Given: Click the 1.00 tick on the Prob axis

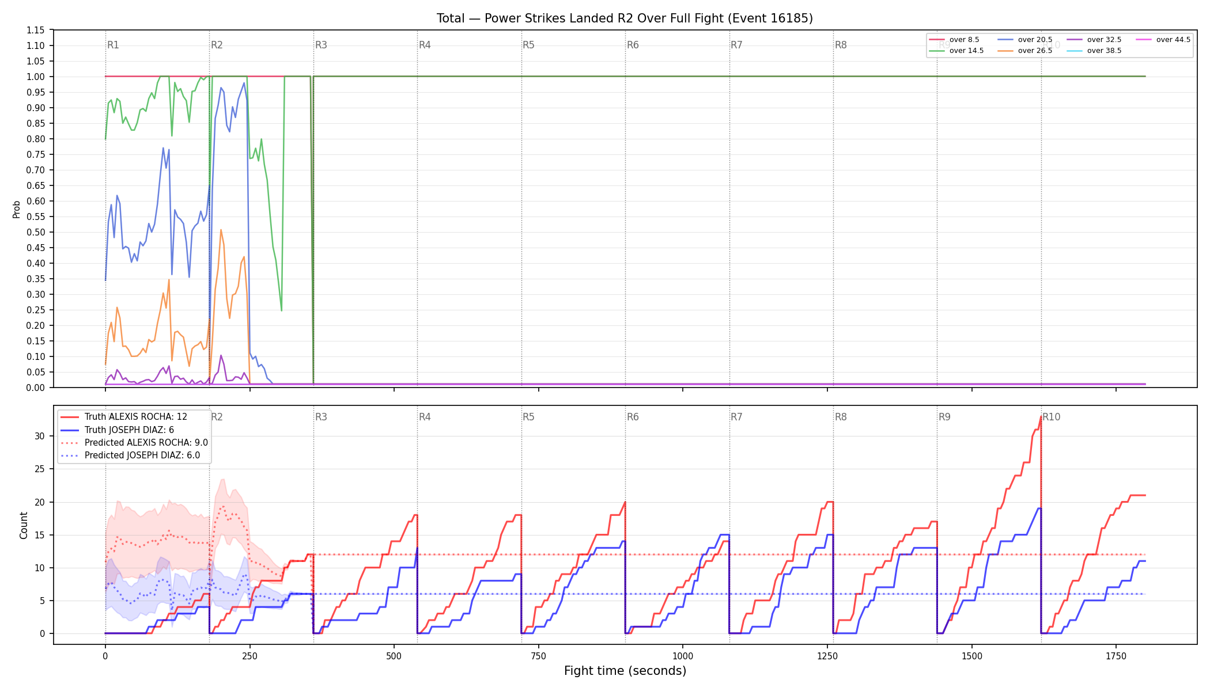Looking at the screenshot, I should (x=36, y=77).
